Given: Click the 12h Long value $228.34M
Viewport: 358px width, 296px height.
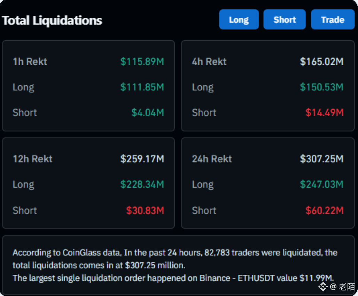Looking at the screenshot, I should point(142,185).
